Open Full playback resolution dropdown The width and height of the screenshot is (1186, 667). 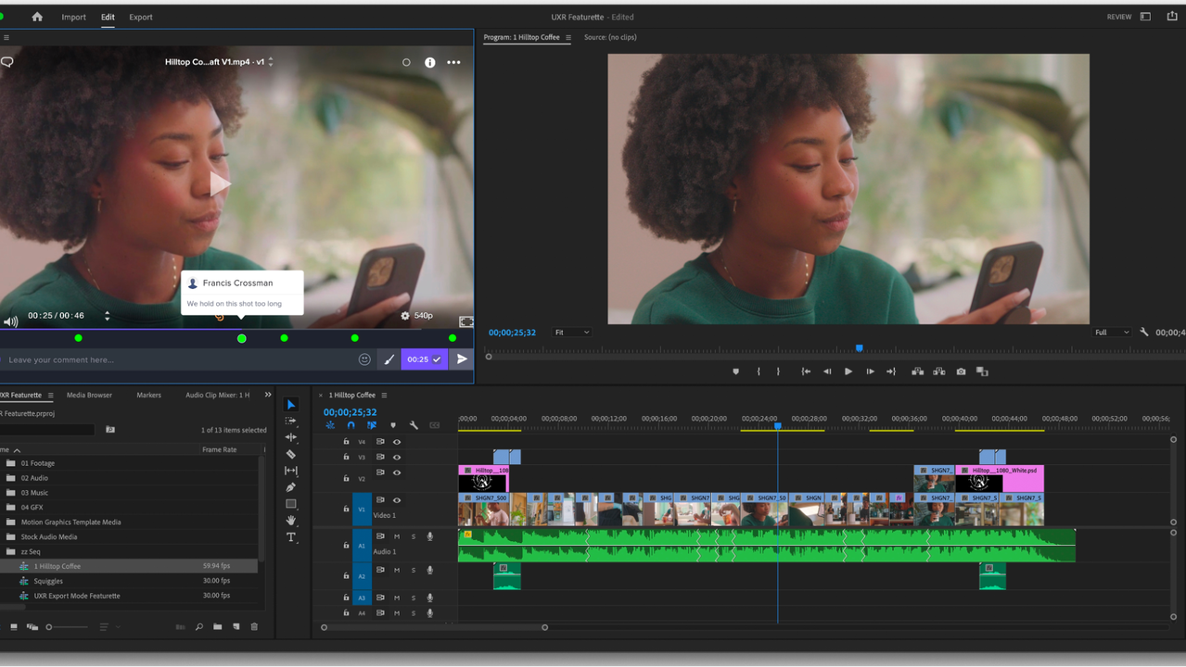click(1112, 333)
